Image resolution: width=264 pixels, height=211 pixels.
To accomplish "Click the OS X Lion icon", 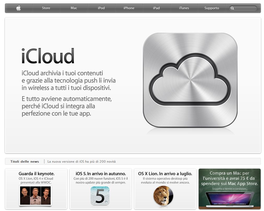I will [163, 196].
